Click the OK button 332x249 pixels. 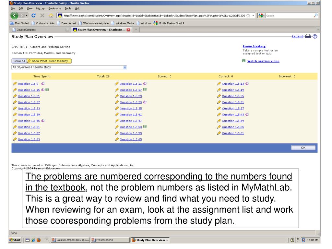[303, 148]
